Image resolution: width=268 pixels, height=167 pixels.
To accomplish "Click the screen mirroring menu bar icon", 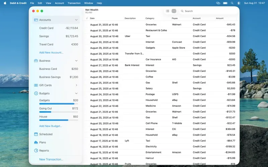I will (218, 3).
